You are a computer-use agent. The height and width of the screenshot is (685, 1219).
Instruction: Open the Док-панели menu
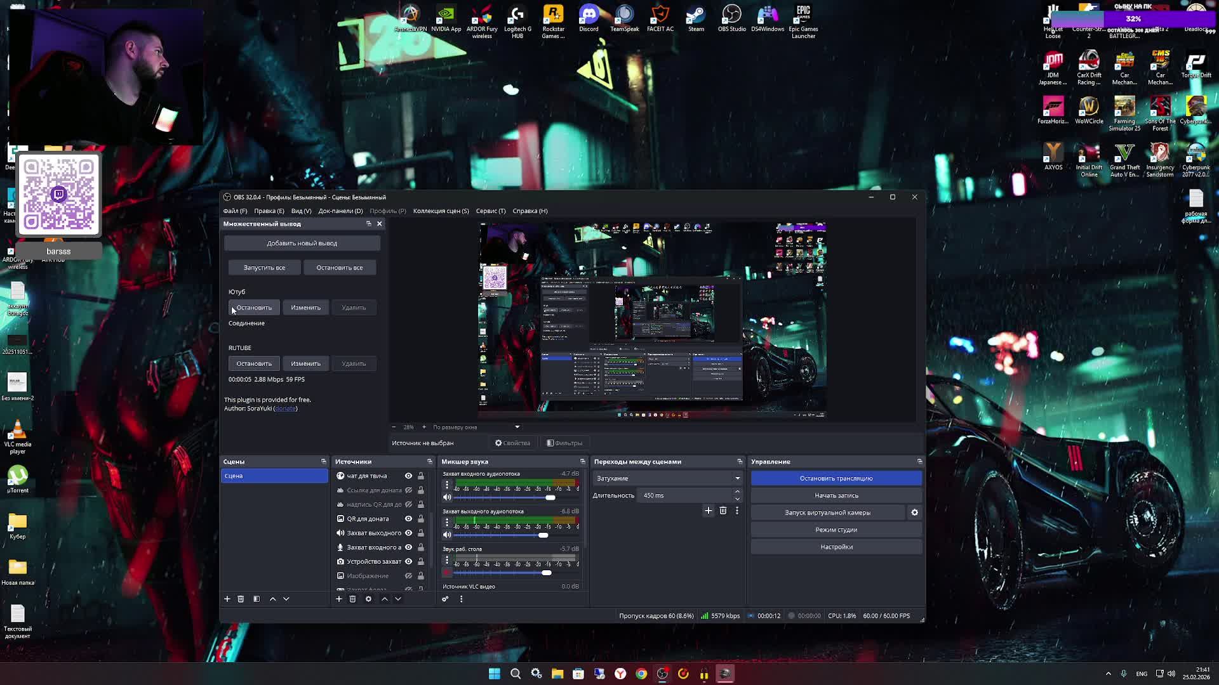tap(340, 211)
